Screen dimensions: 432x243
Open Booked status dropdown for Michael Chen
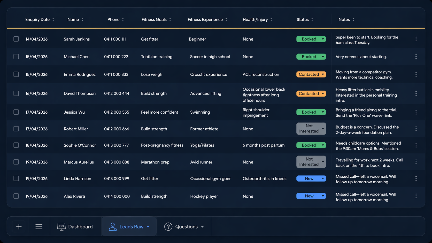point(311,57)
